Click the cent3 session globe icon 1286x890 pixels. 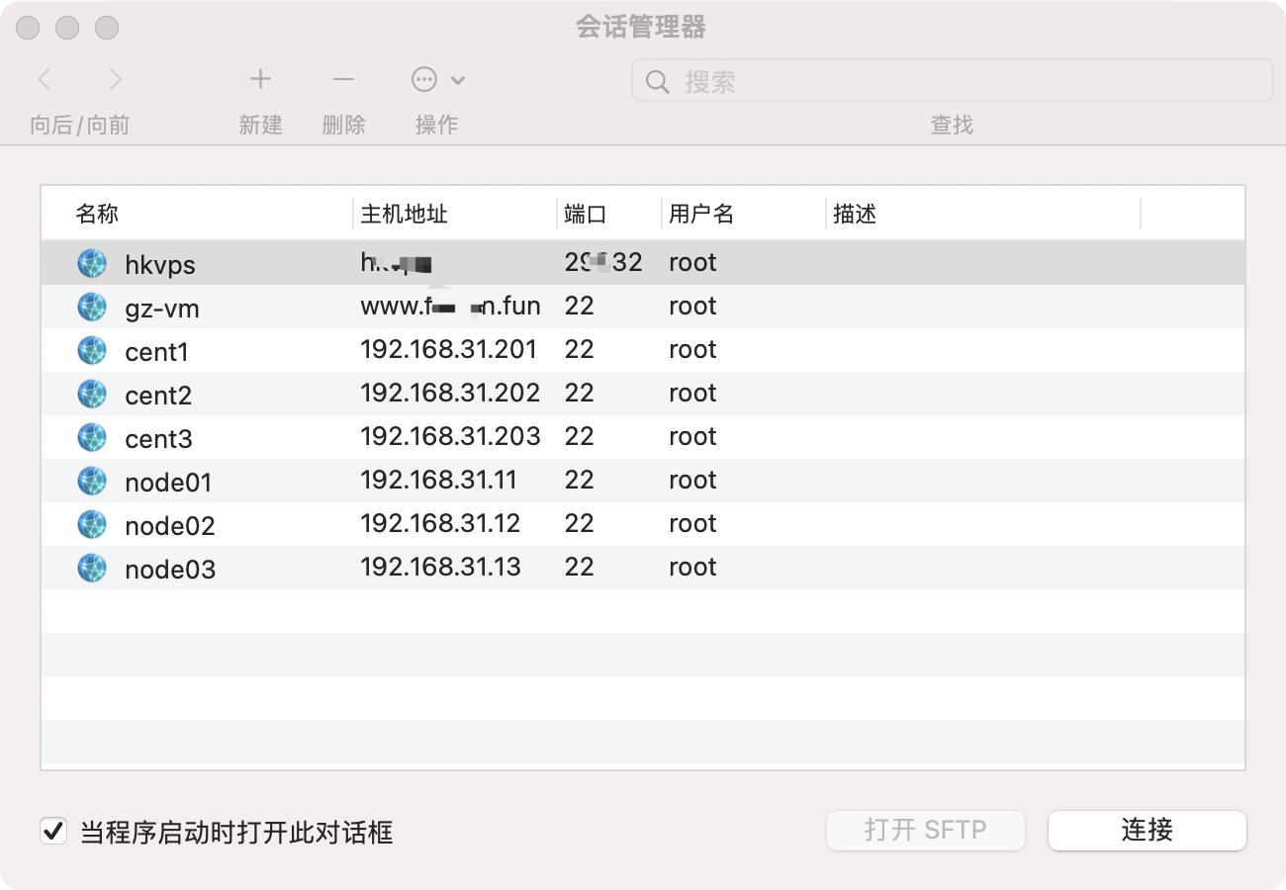pyautogui.click(x=91, y=436)
